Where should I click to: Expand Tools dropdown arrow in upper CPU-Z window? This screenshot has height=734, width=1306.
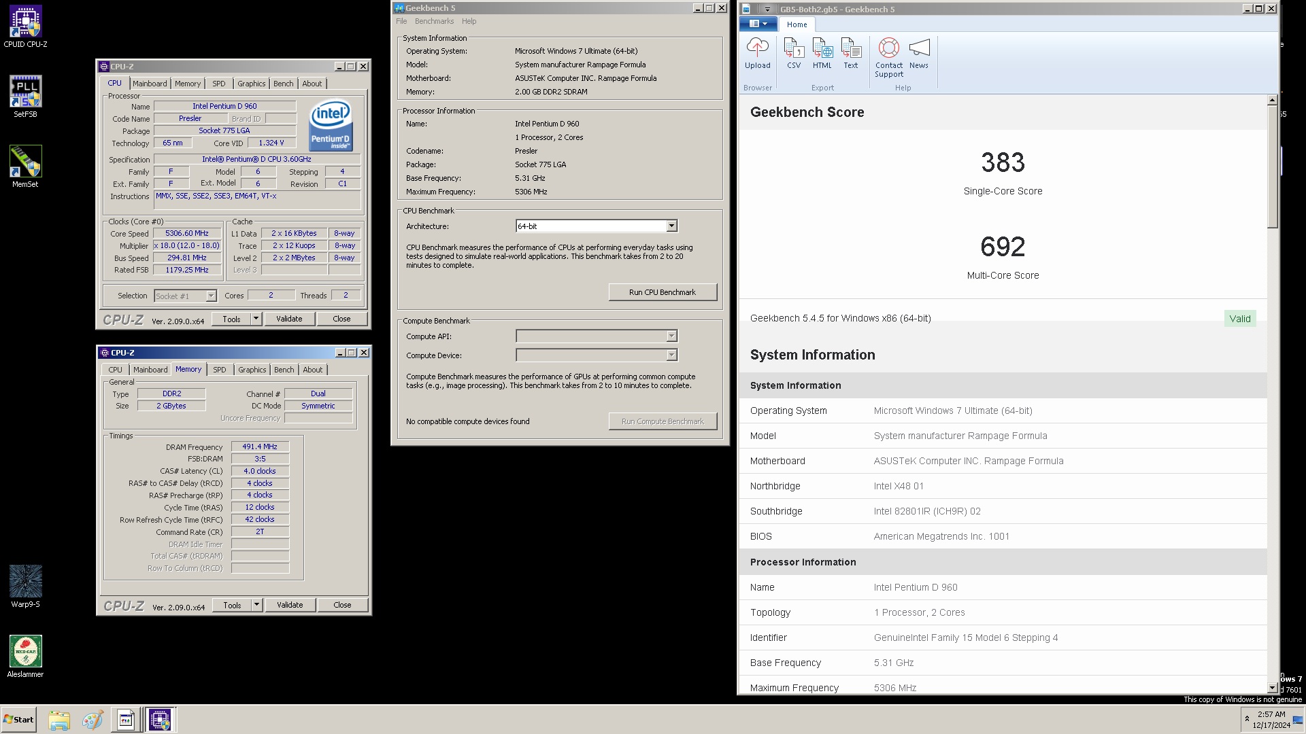click(x=256, y=319)
